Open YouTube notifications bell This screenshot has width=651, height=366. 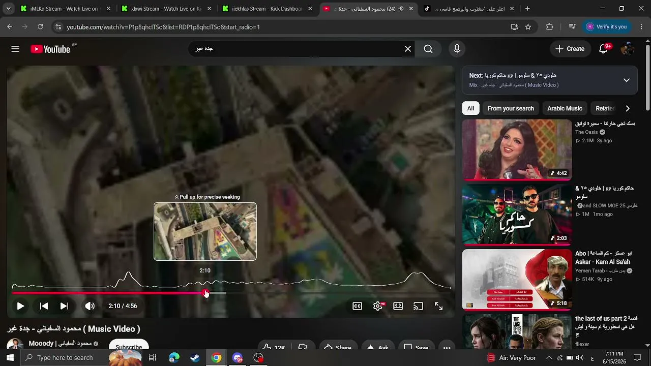[604, 49]
